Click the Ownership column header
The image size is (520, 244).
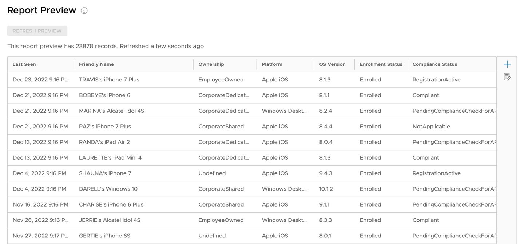click(x=211, y=64)
